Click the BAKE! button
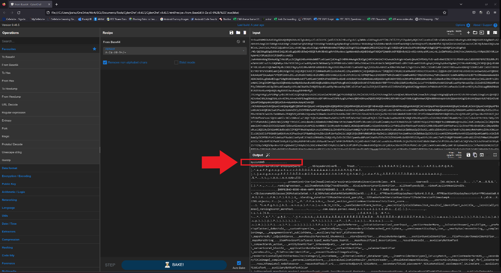Screen dimensions: 501x273 [174, 265]
